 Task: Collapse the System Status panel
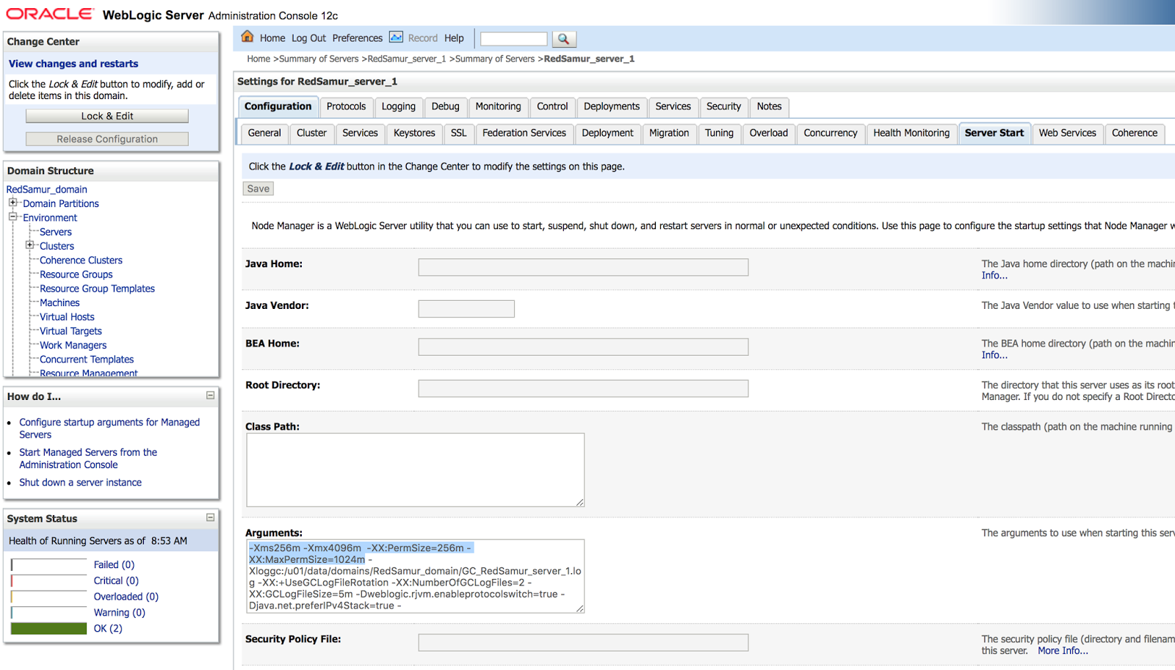pos(210,517)
